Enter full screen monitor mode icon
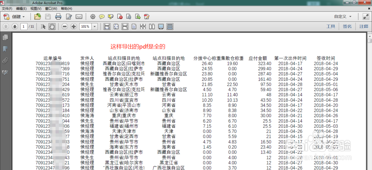 [x=161, y=26]
